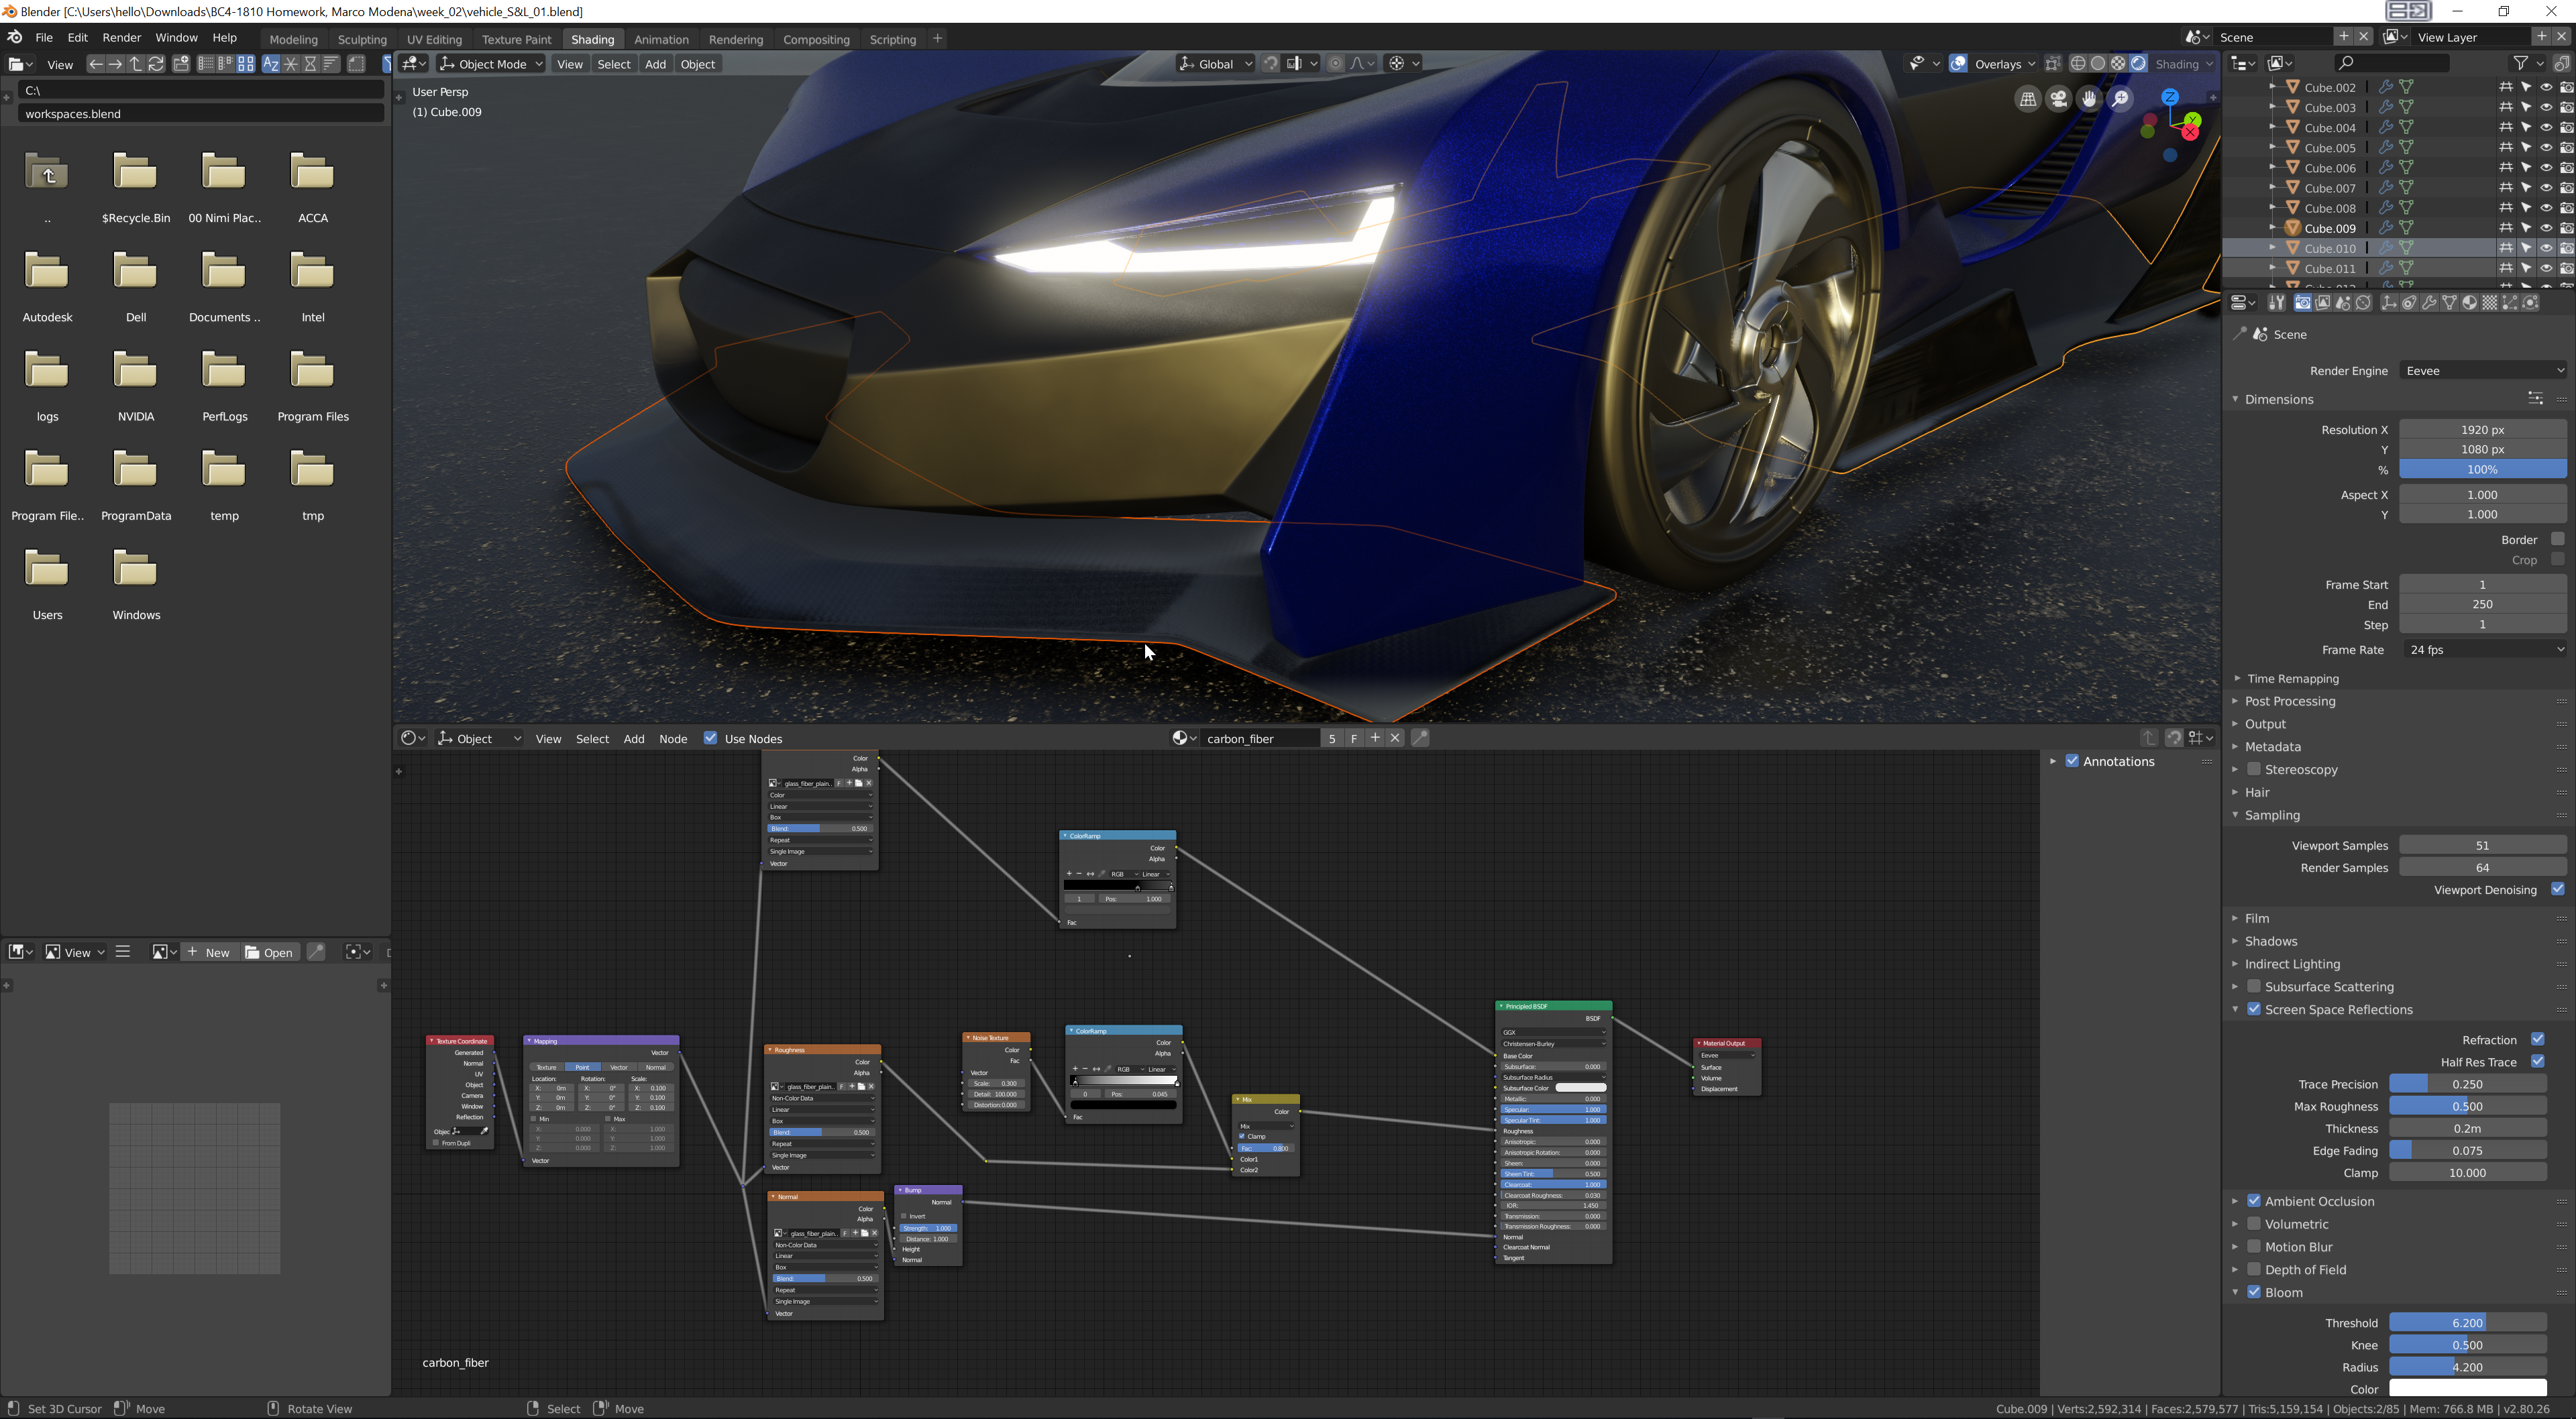Open the Object Mode dropdown
The height and width of the screenshot is (1419, 2576).
pyautogui.click(x=491, y=64)
